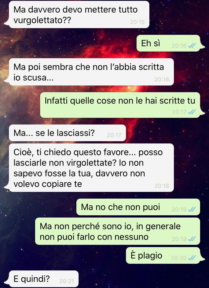Viewport: 209px width, 288px height.
Task: Tap read ticks on 'Ma no che non puoi'
Action: [x=192, y=209]
